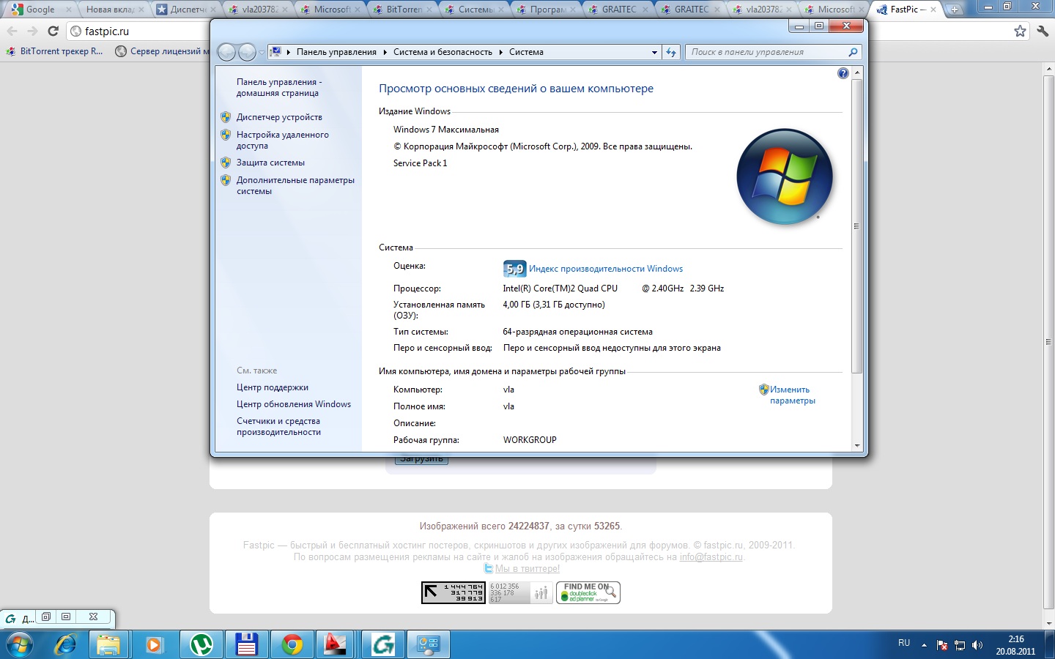
Task: Switch to Control Panel taskbar icon
Action: pos(429,644)
